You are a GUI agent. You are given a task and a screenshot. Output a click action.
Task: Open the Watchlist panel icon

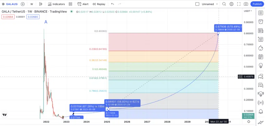[261, 13]
